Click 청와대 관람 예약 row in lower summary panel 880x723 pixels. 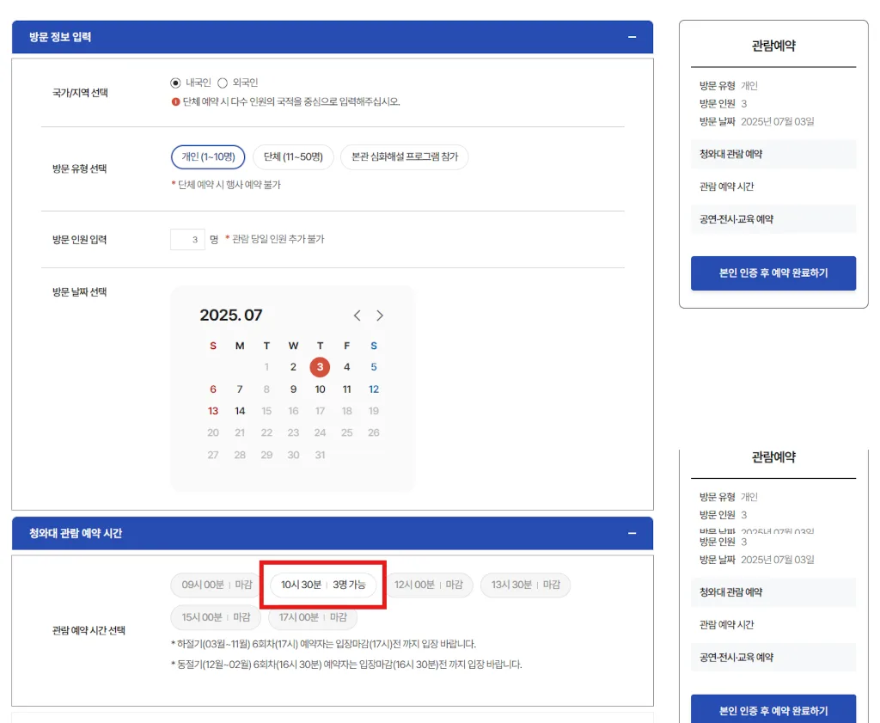point(773,592)
